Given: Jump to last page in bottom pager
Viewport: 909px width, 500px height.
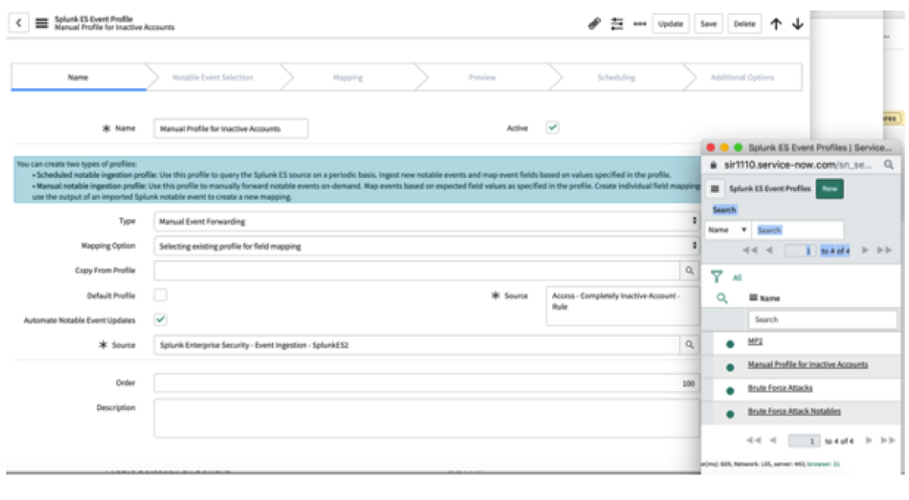Looking at the screenshot, I should pyautogui.click(x=887, y=441).
